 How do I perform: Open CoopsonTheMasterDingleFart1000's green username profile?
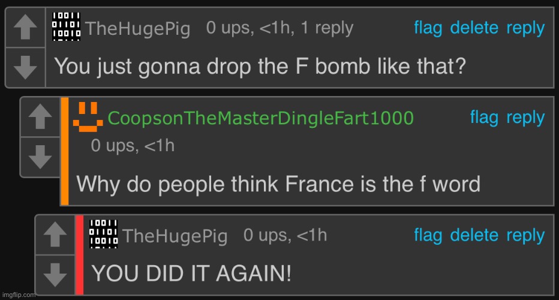pyautogui.click(x=260, y=118)
